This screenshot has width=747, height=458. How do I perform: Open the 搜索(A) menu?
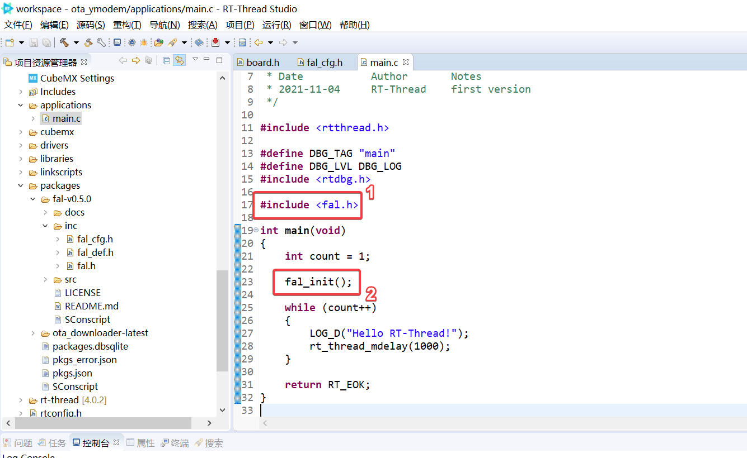(203, 25)
